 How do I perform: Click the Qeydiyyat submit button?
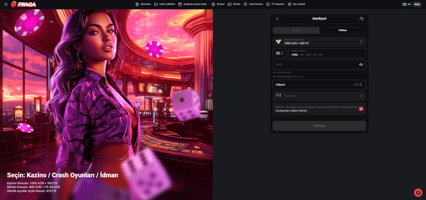point(319,126)
